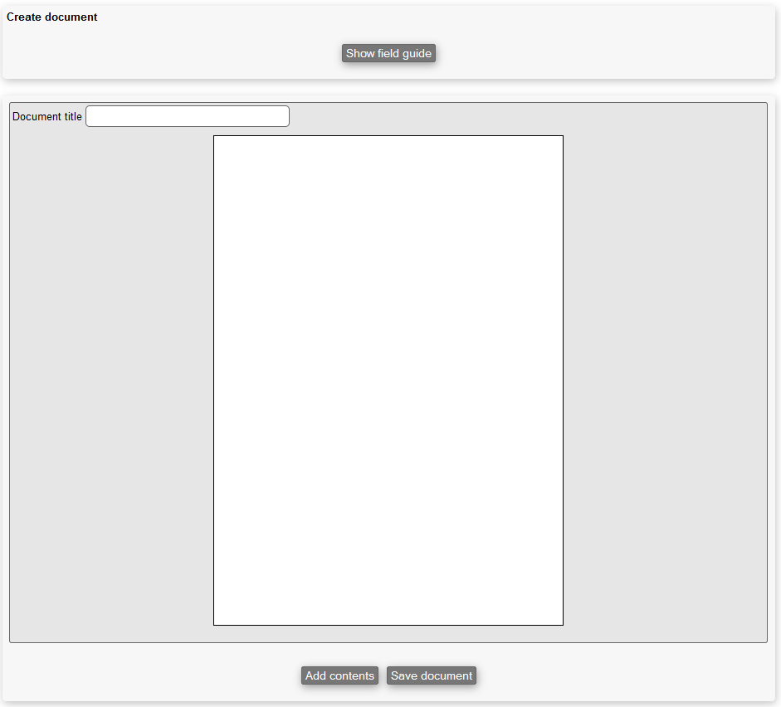Click the blank white document page
781x707 pixels.
(x=388, y=380)
